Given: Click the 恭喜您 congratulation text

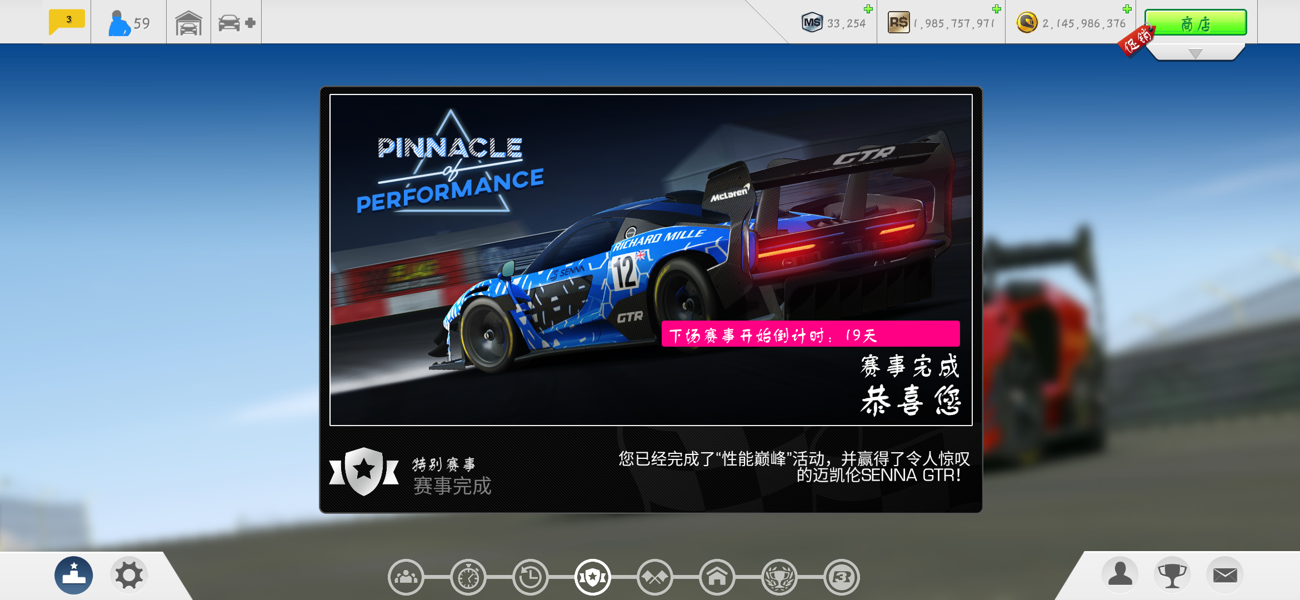Looking at the screenshot, I should coord(910,401).
